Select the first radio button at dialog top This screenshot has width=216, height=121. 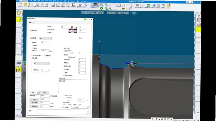tap(48, 26)
